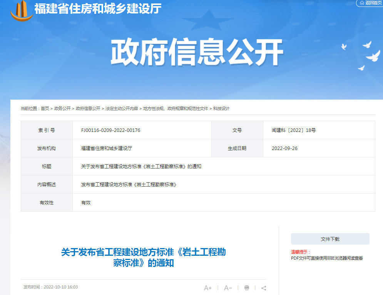Print the page using the printer icon
This screenshot has height=295, width=383.
[247, 288]
